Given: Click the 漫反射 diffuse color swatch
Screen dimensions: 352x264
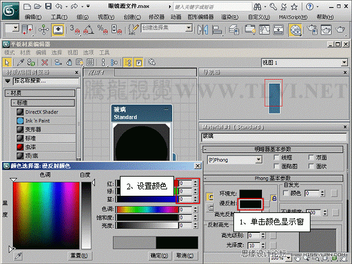Looking at the screenshot, I should point(251,204).
